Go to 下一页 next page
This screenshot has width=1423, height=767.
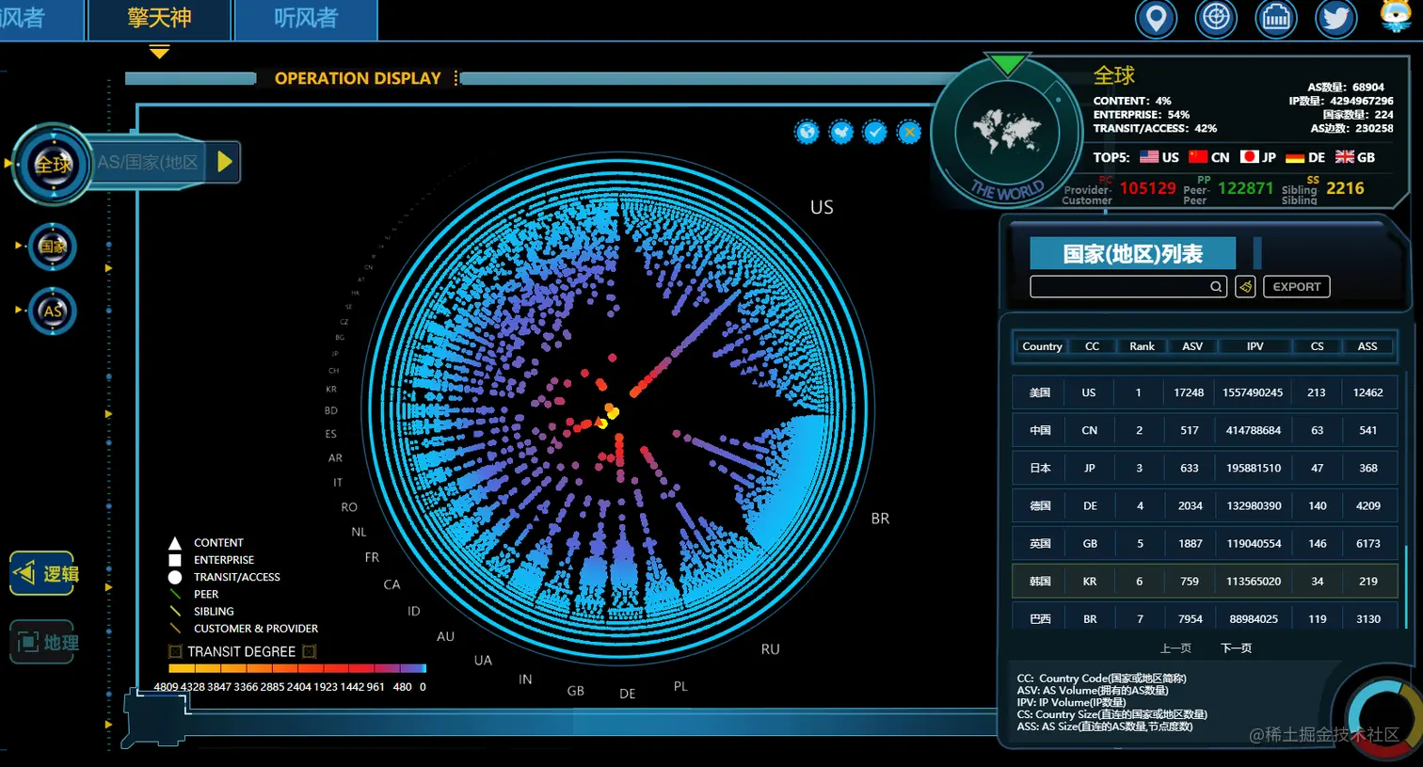(x=1236, y=647)
